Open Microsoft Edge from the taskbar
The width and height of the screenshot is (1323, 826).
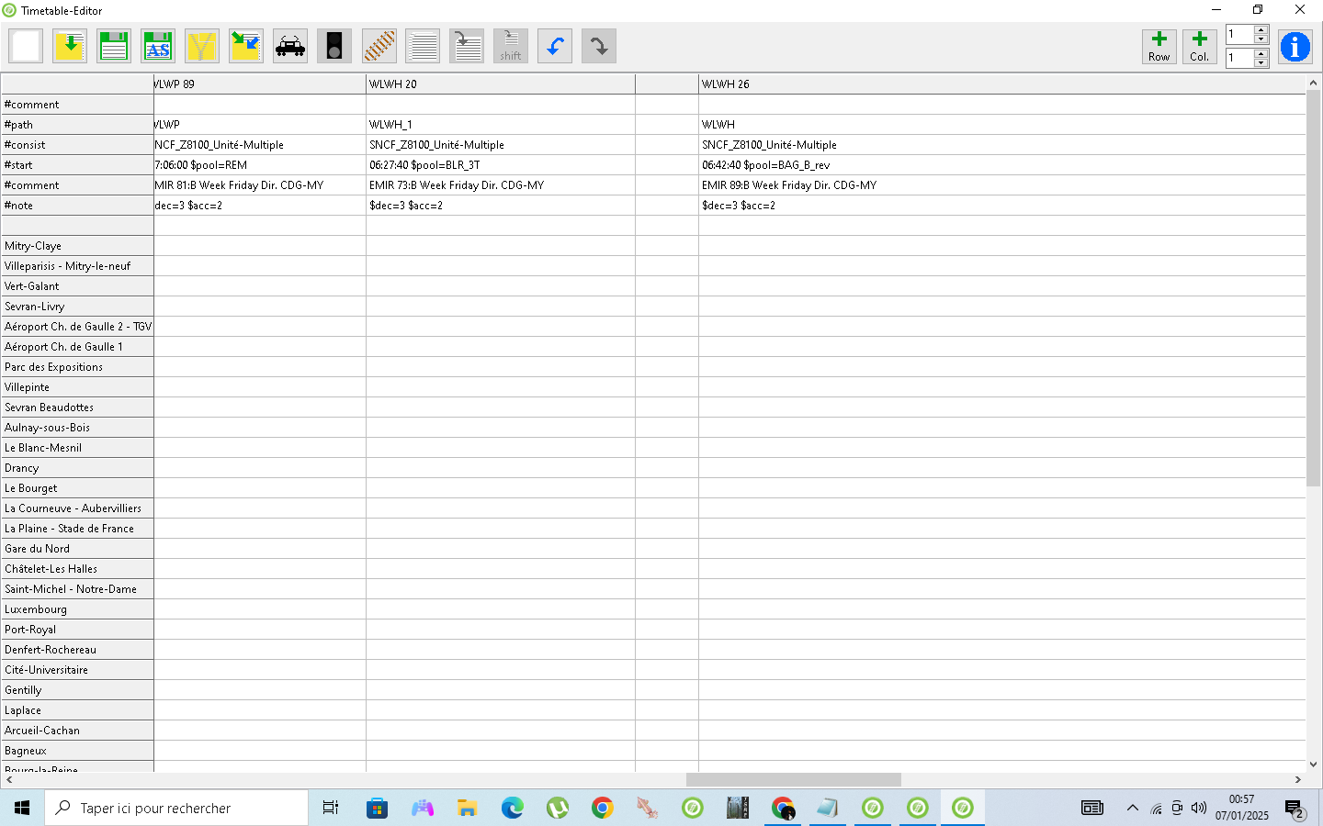512,808
